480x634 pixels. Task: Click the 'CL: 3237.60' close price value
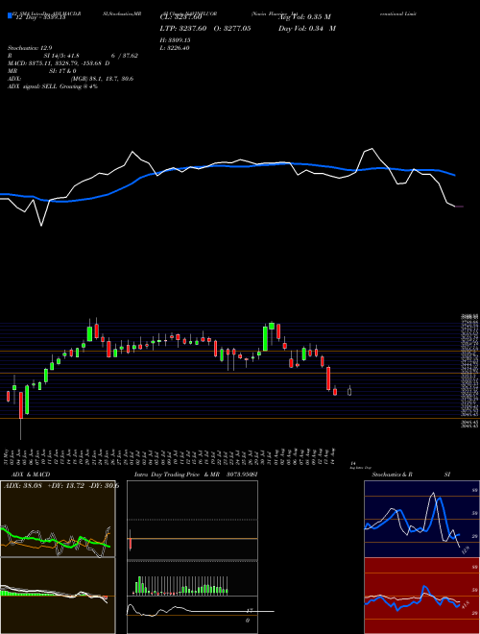tap(180, 17)
